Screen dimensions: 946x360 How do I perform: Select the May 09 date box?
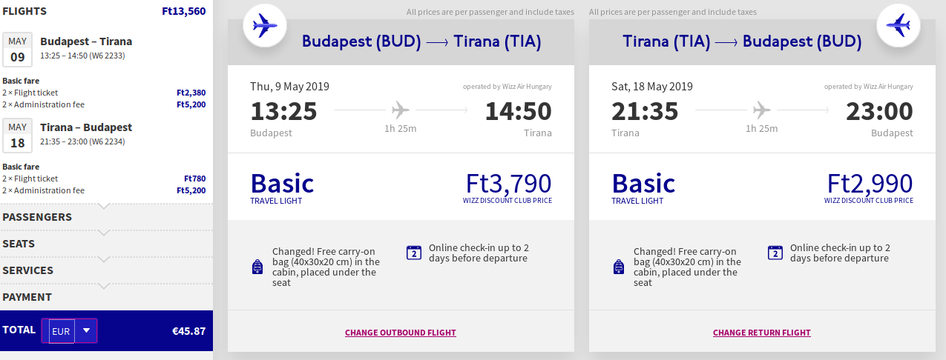pos(17,49)
